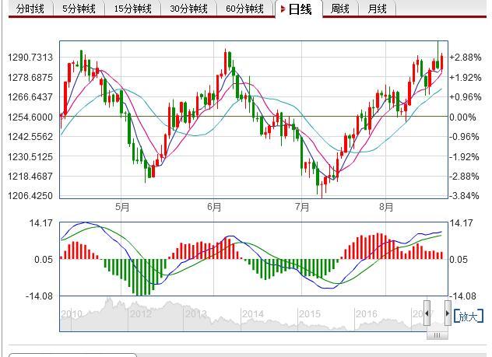492x357 pixels.
Task: Switch to 60分钟线 view
Action: click(244, 9)
